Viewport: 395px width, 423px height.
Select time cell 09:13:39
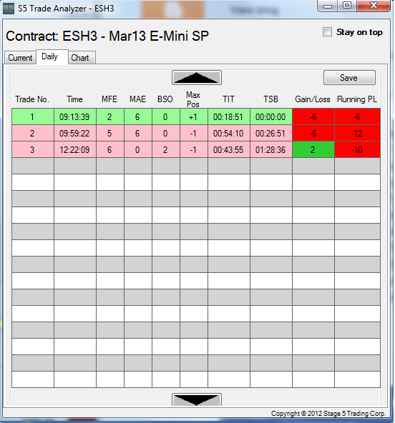[x=75, y=116]
